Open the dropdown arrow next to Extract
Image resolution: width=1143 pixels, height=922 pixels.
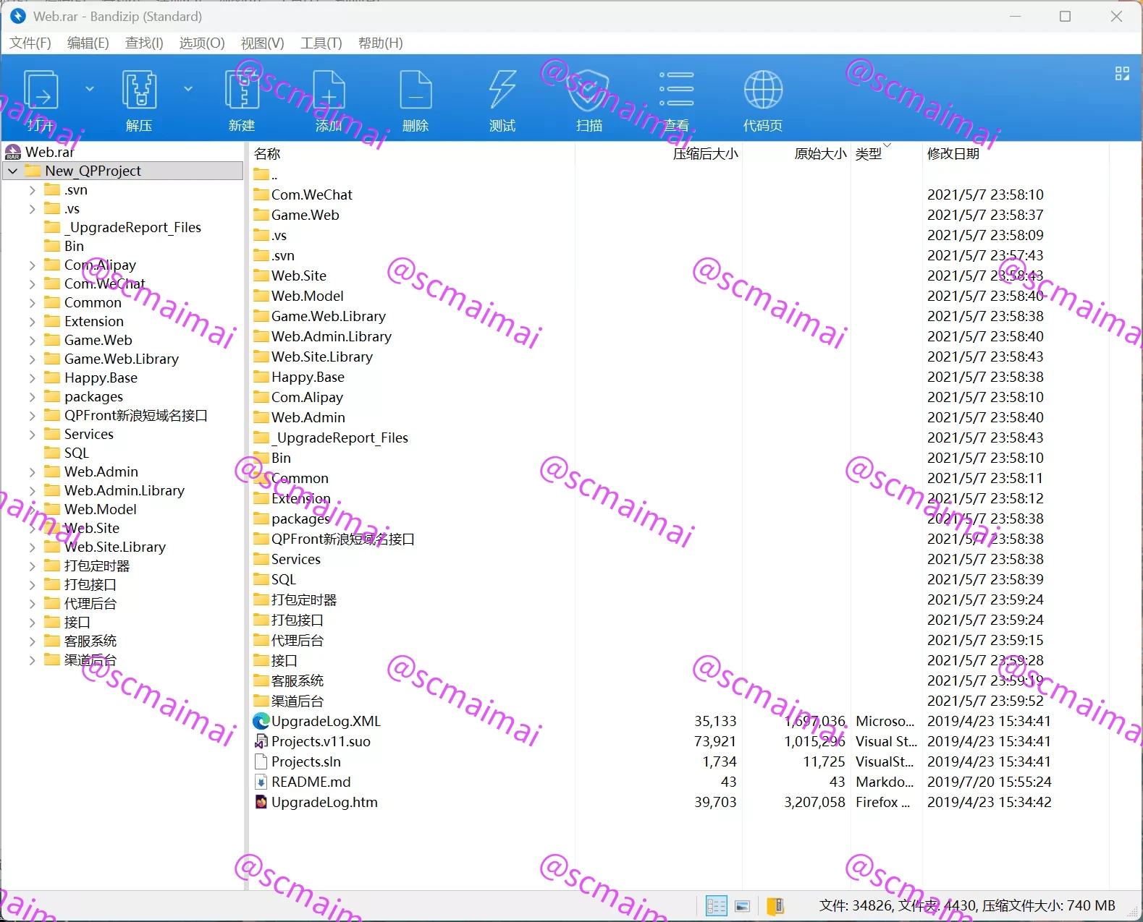click(188, 89)
